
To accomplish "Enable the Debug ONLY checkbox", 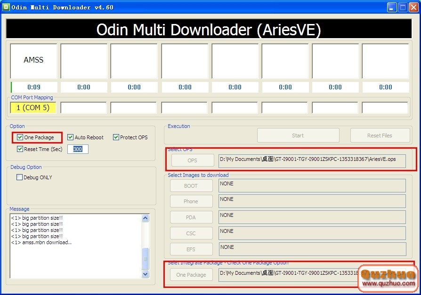I will coord(19,177).
